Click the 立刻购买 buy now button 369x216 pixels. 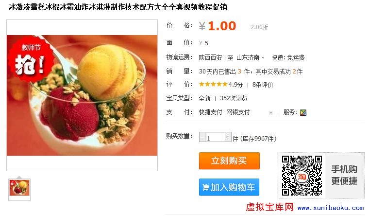(x=229, y=161)
